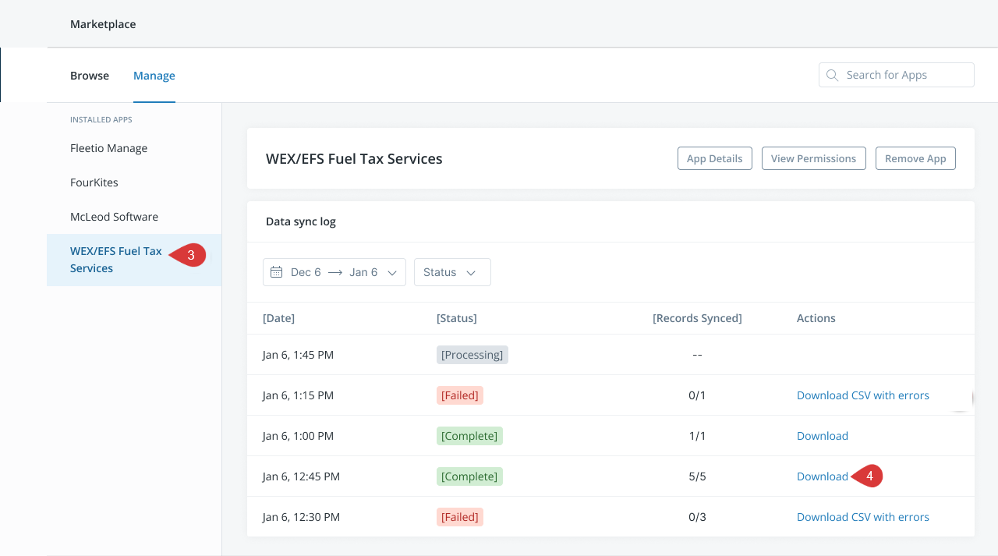Download the 1:00 PM sync file
Image resolution: width=998 pixels, height=556 pixels.
click(822, 436)
